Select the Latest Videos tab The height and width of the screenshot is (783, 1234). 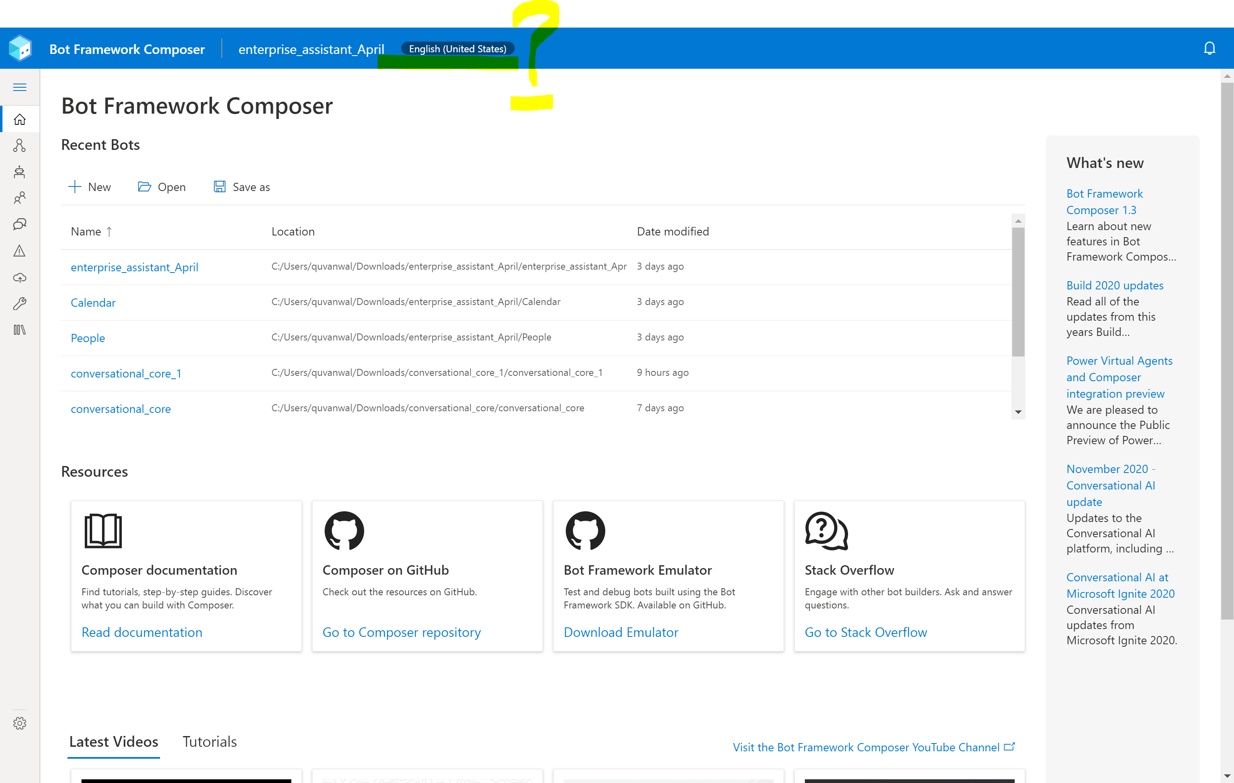pyautogui.click(x=113, y=741)
